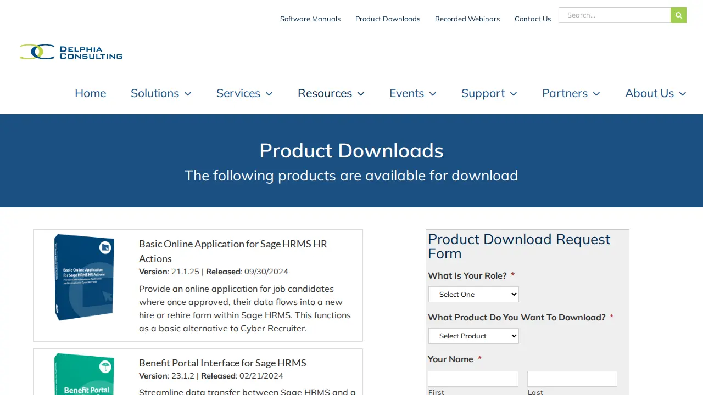Open the Support menu item
This screenshot has width=703, height=395.
pyautogui.click(x=483, y=93)
